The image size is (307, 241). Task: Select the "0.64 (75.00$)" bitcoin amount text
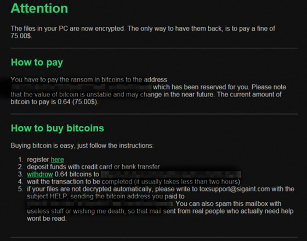tap(78, 102)
